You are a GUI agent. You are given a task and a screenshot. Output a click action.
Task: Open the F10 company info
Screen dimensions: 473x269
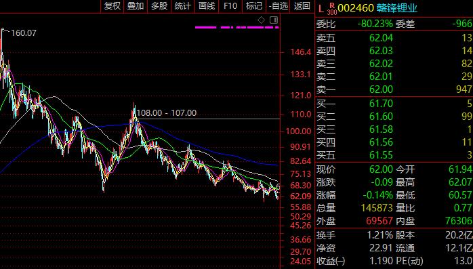[x=230, y=6]
